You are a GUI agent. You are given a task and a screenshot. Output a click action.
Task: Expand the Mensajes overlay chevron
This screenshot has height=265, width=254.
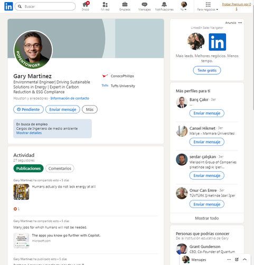244,259
